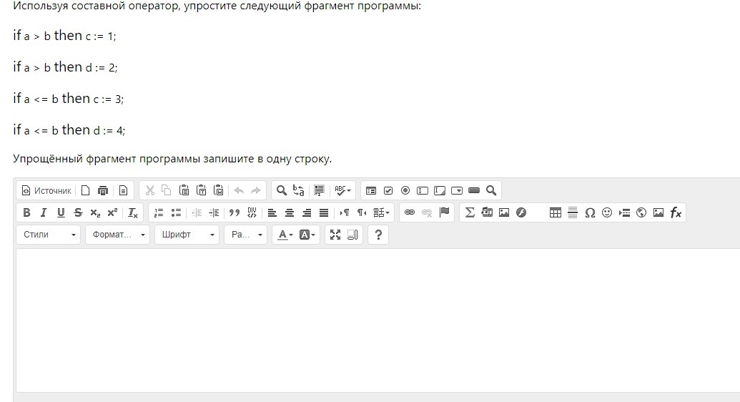Insert a Checkbox form field

(x=388, y=190)
